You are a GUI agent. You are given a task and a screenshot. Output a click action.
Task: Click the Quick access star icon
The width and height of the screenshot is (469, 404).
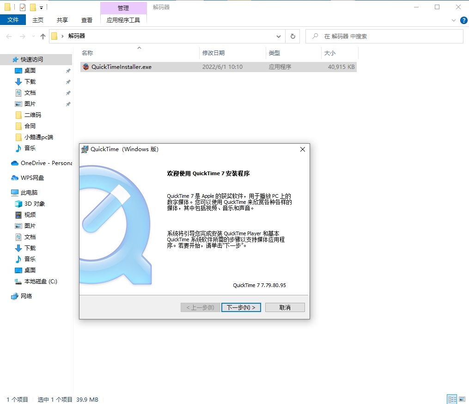(15, 60)
